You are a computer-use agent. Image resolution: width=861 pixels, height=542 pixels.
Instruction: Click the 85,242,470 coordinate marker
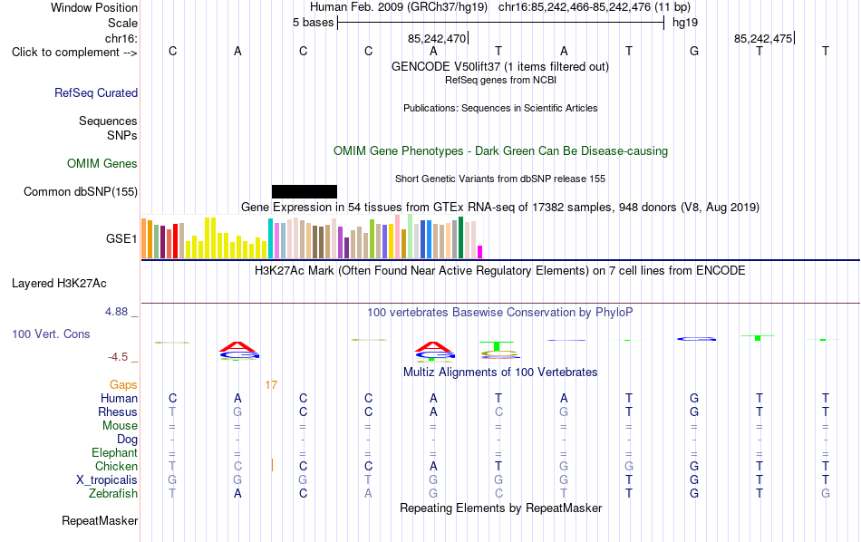click(437, 38)
